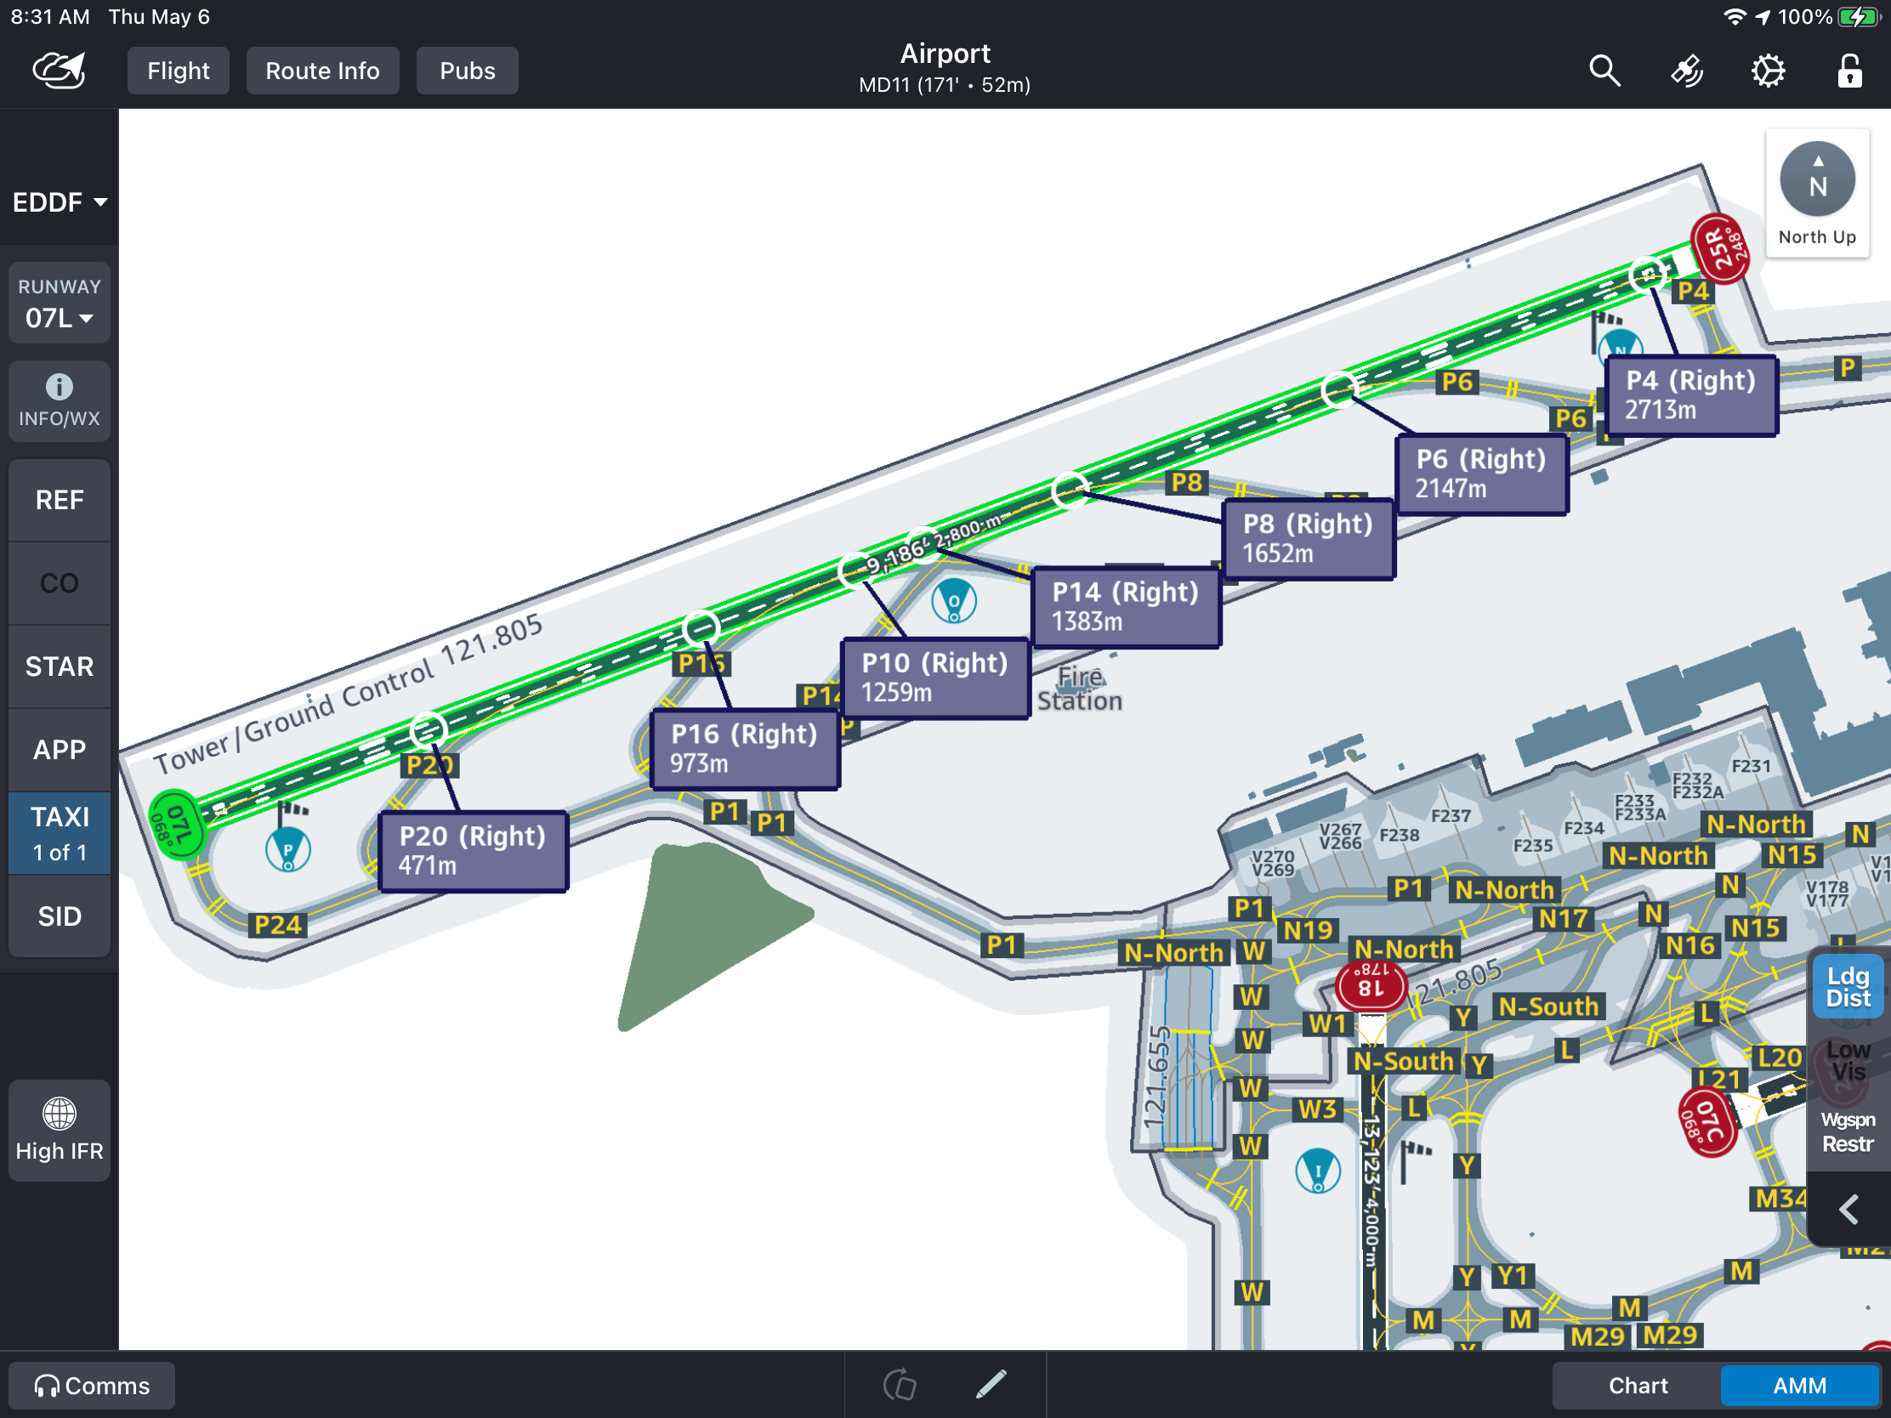Open the Route Info button
The width and height of the screenshot is (1891, 1418).
[x=322, y=71]
